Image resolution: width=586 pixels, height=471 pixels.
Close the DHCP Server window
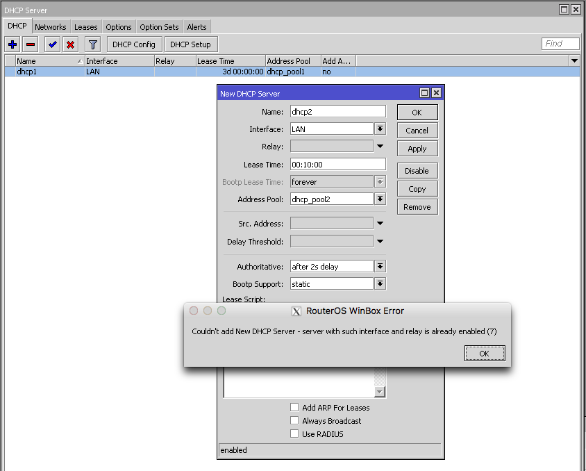pyautogui.click(x=576, y=10)
